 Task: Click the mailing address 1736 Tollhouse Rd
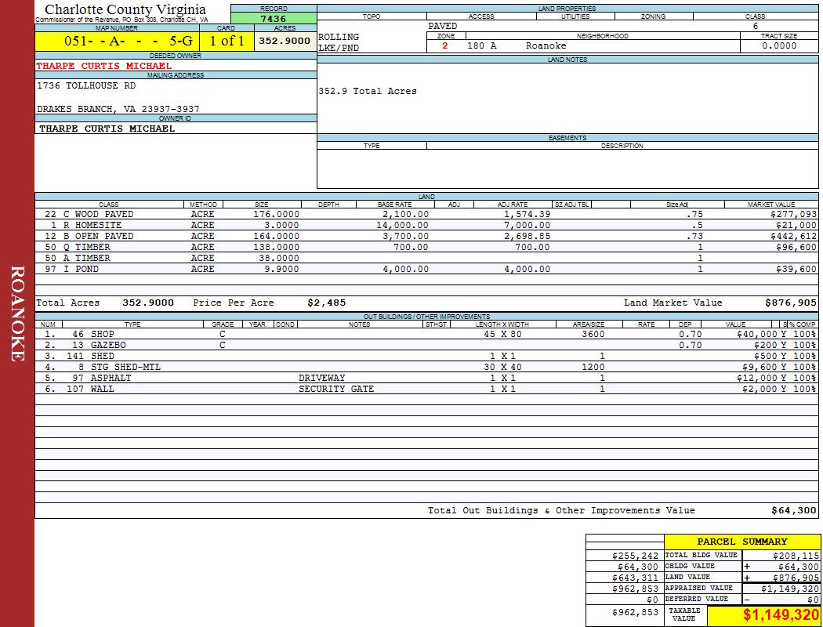pos(86,85)
